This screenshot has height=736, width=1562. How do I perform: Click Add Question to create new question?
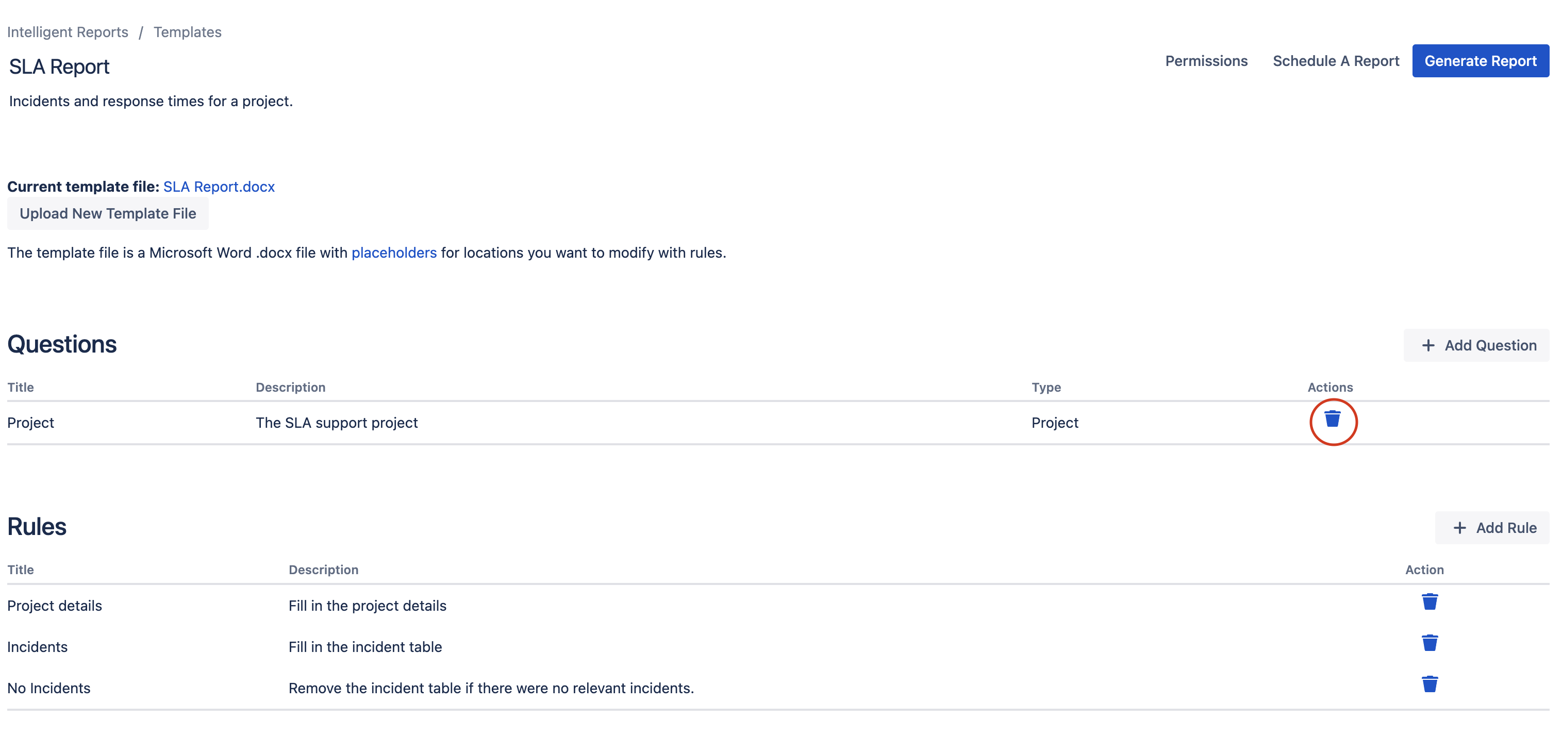point(1478,346)
